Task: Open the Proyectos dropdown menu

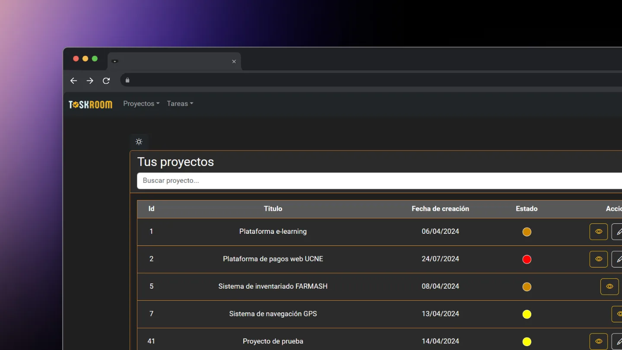Action: [x=141, y=104]
